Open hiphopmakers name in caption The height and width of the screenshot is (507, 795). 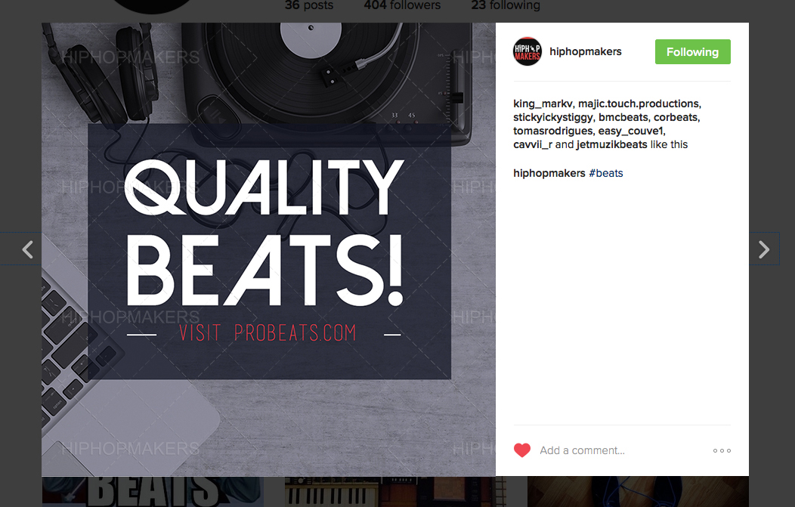click(549, 173)
